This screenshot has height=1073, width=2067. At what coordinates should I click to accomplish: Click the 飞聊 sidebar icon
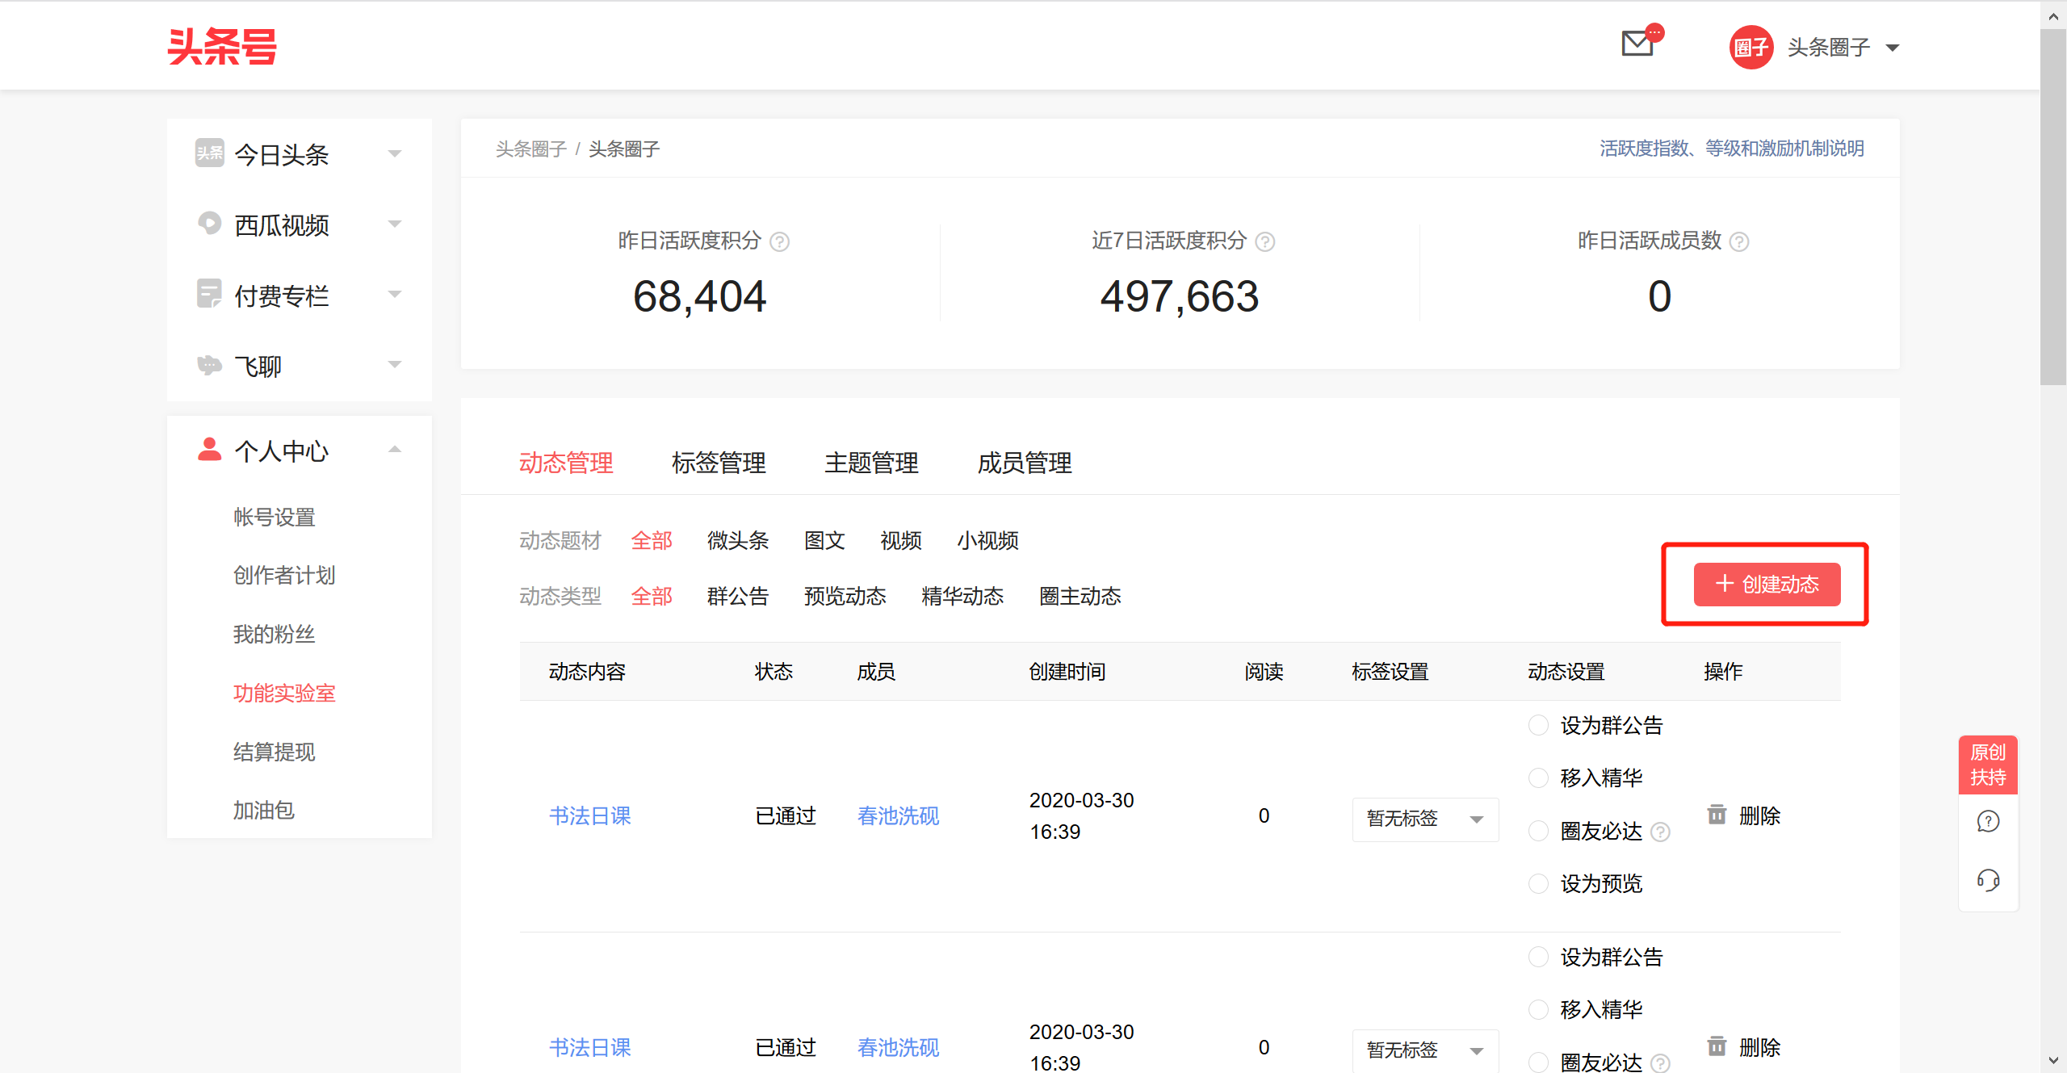click(210, 365)
